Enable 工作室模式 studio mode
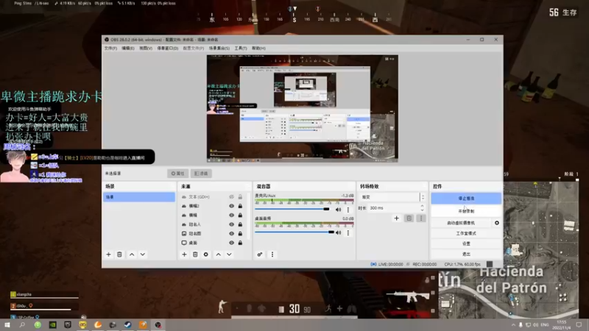This screenshot has width=589, height=331. pos(466,233)
